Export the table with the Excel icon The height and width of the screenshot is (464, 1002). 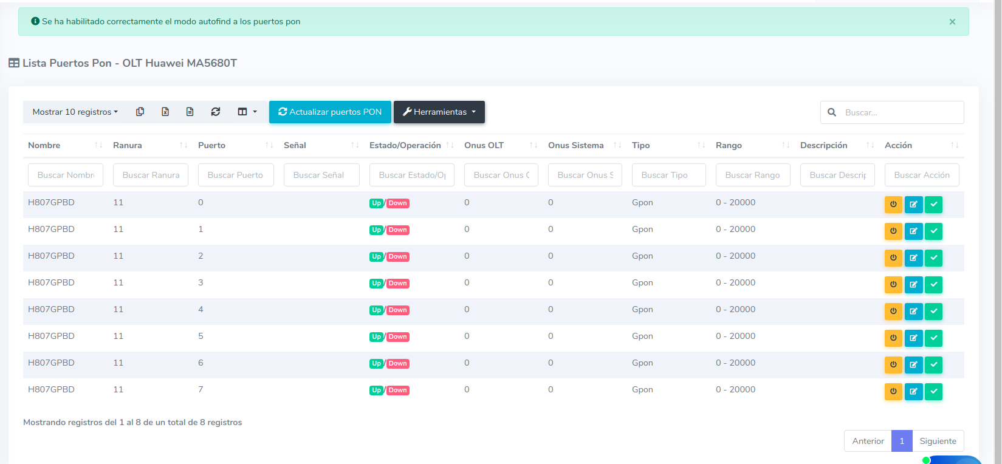[165, 112]
